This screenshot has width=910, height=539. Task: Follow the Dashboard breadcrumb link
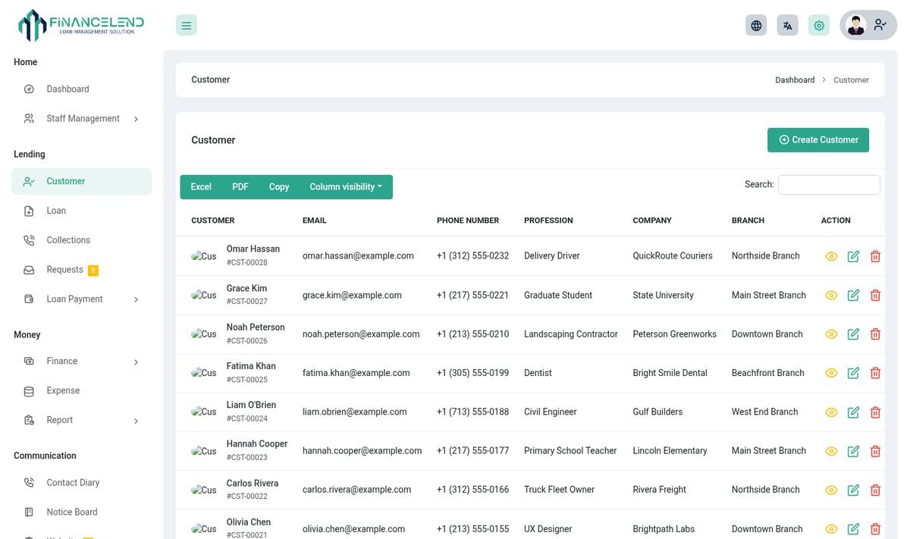pos(795,80)
